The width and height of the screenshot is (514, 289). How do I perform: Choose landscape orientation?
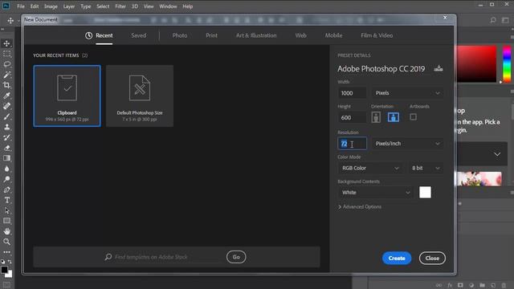click(393, 117)
